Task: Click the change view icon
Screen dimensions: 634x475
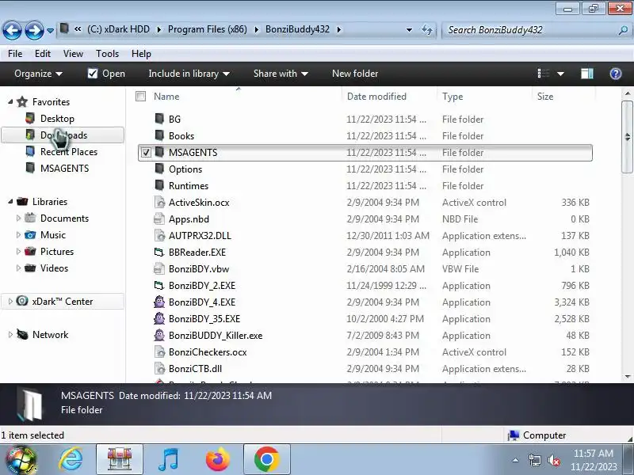Action: point(544,74)
